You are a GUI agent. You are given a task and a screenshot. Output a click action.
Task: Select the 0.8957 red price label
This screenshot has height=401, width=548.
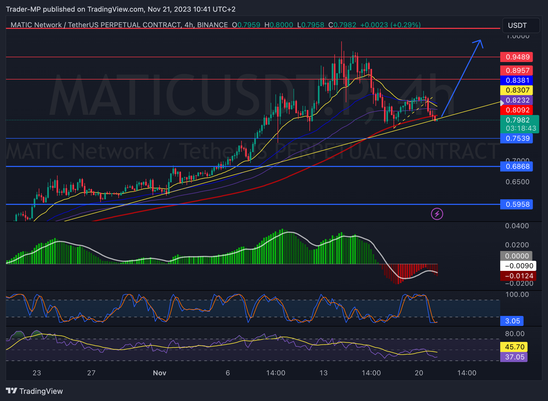(516, 70)
